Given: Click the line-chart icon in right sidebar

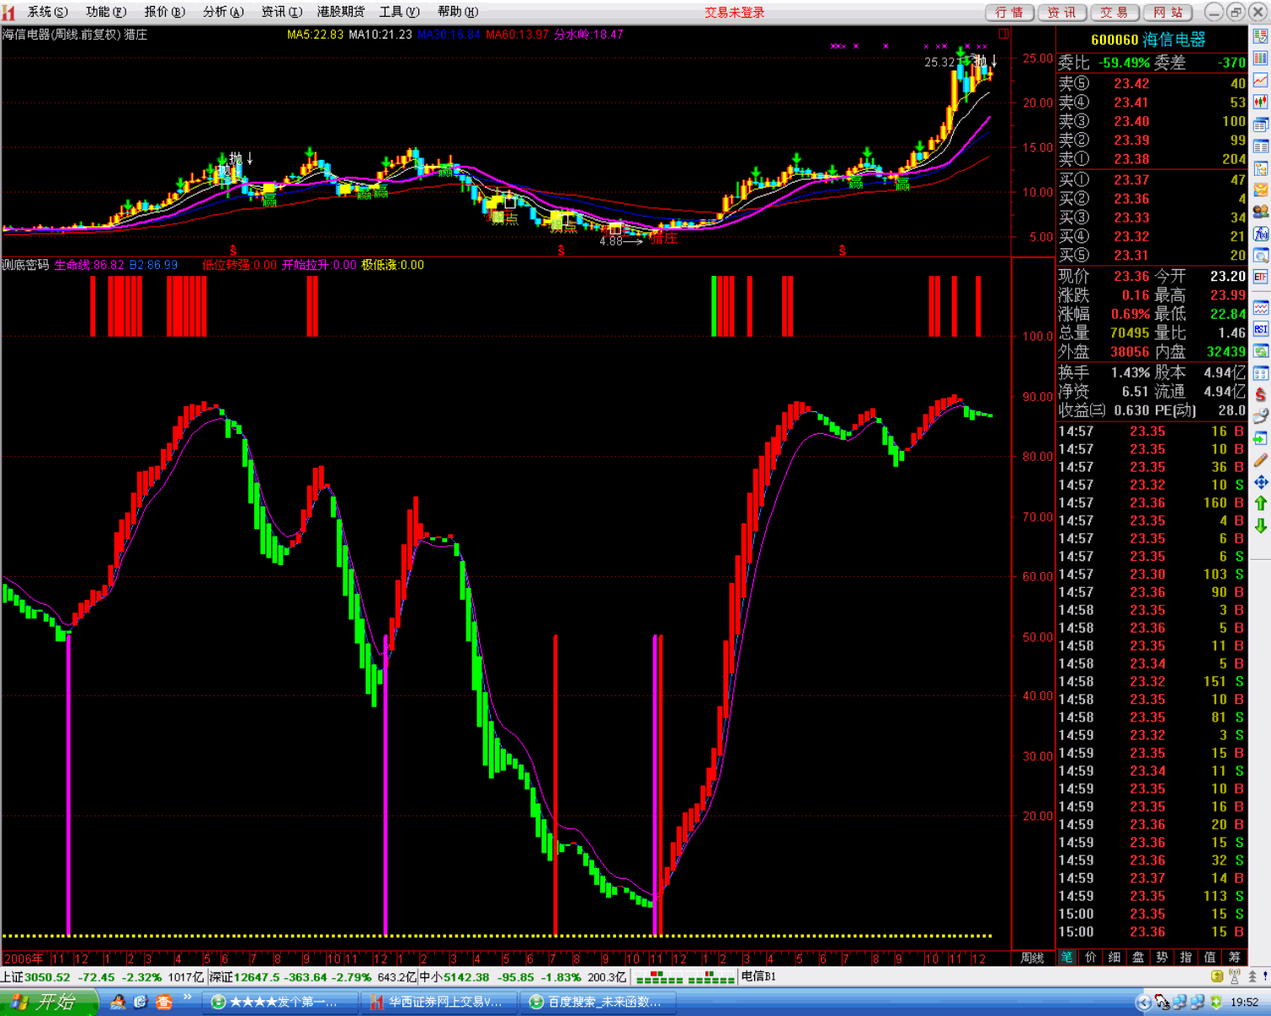Looking at the screenshot, I should point(1260,80).
